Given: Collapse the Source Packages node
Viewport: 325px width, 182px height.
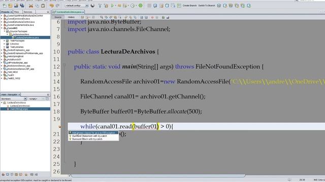Looking at the screenshot, I should click(5, 31).
